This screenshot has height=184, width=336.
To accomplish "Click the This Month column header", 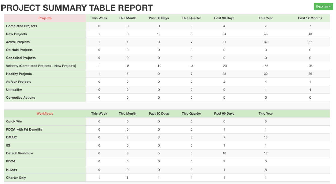I will (127, 18).
